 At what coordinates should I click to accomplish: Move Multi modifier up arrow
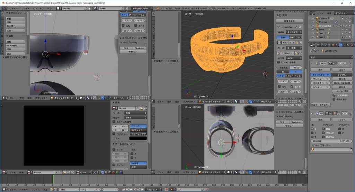pos(340,63)
